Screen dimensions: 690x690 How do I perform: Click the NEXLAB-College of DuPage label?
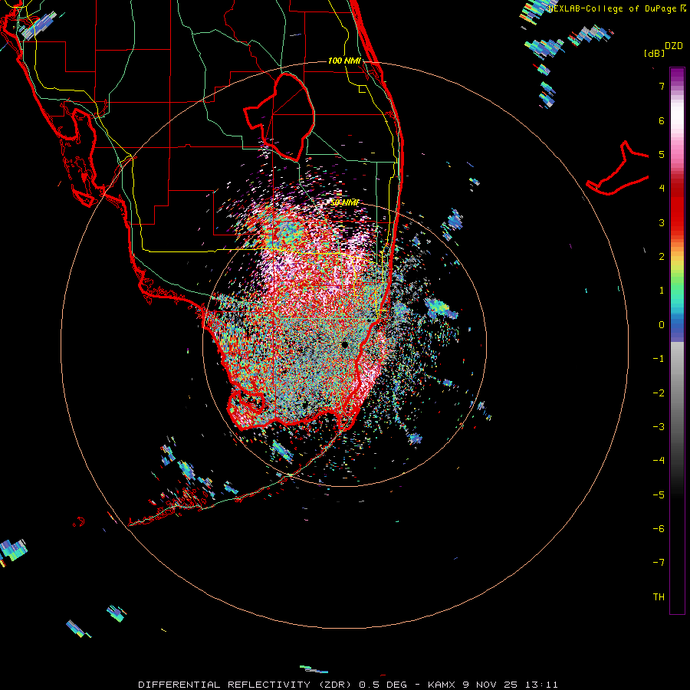(x=617, y=8)
